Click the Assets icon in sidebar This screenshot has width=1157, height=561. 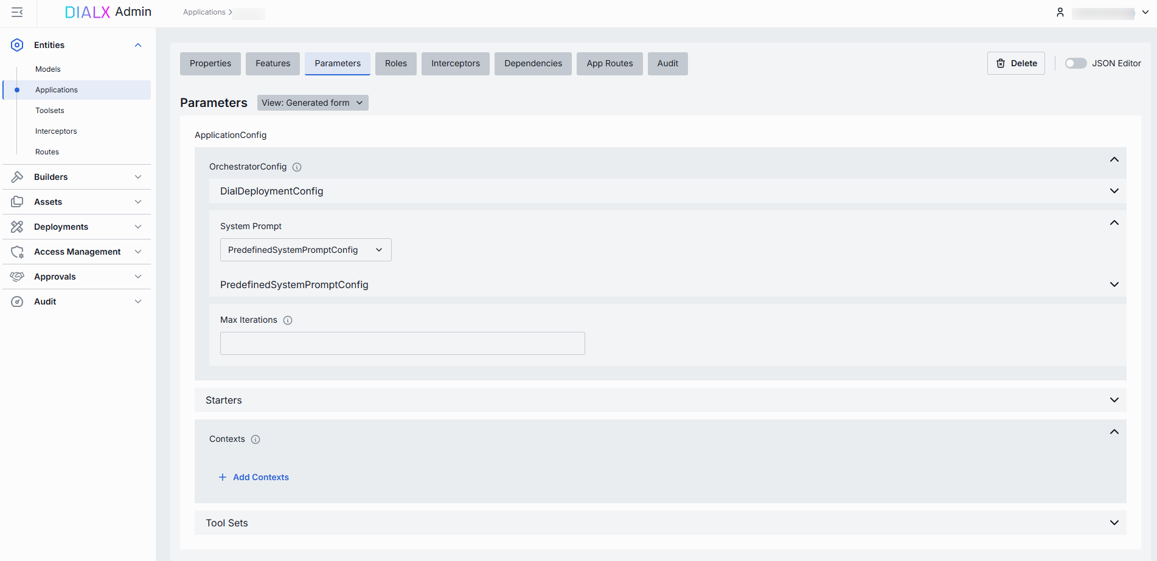[17, 202]
